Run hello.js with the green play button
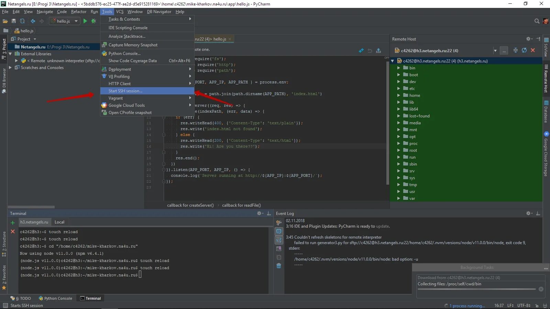This screenshot has width=550, height=309. 85,21
